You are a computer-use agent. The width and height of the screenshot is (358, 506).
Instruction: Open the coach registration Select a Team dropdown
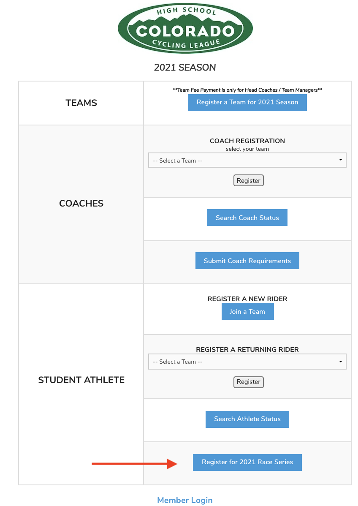[247, 161]
